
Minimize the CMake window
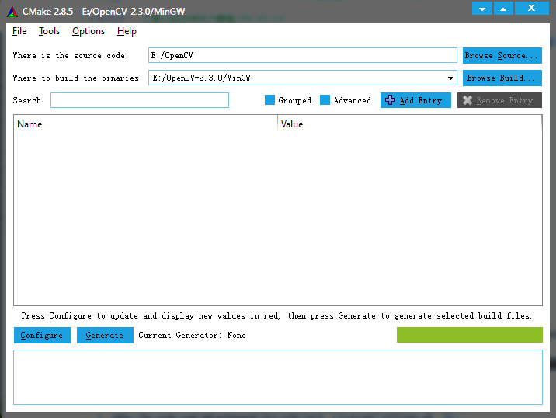[482, 9]
